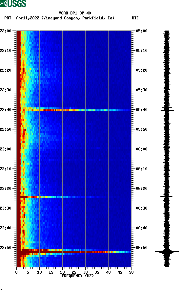Screen dimensions: 181x293
Task: Click the USGS logo
Action: [13, 3]
